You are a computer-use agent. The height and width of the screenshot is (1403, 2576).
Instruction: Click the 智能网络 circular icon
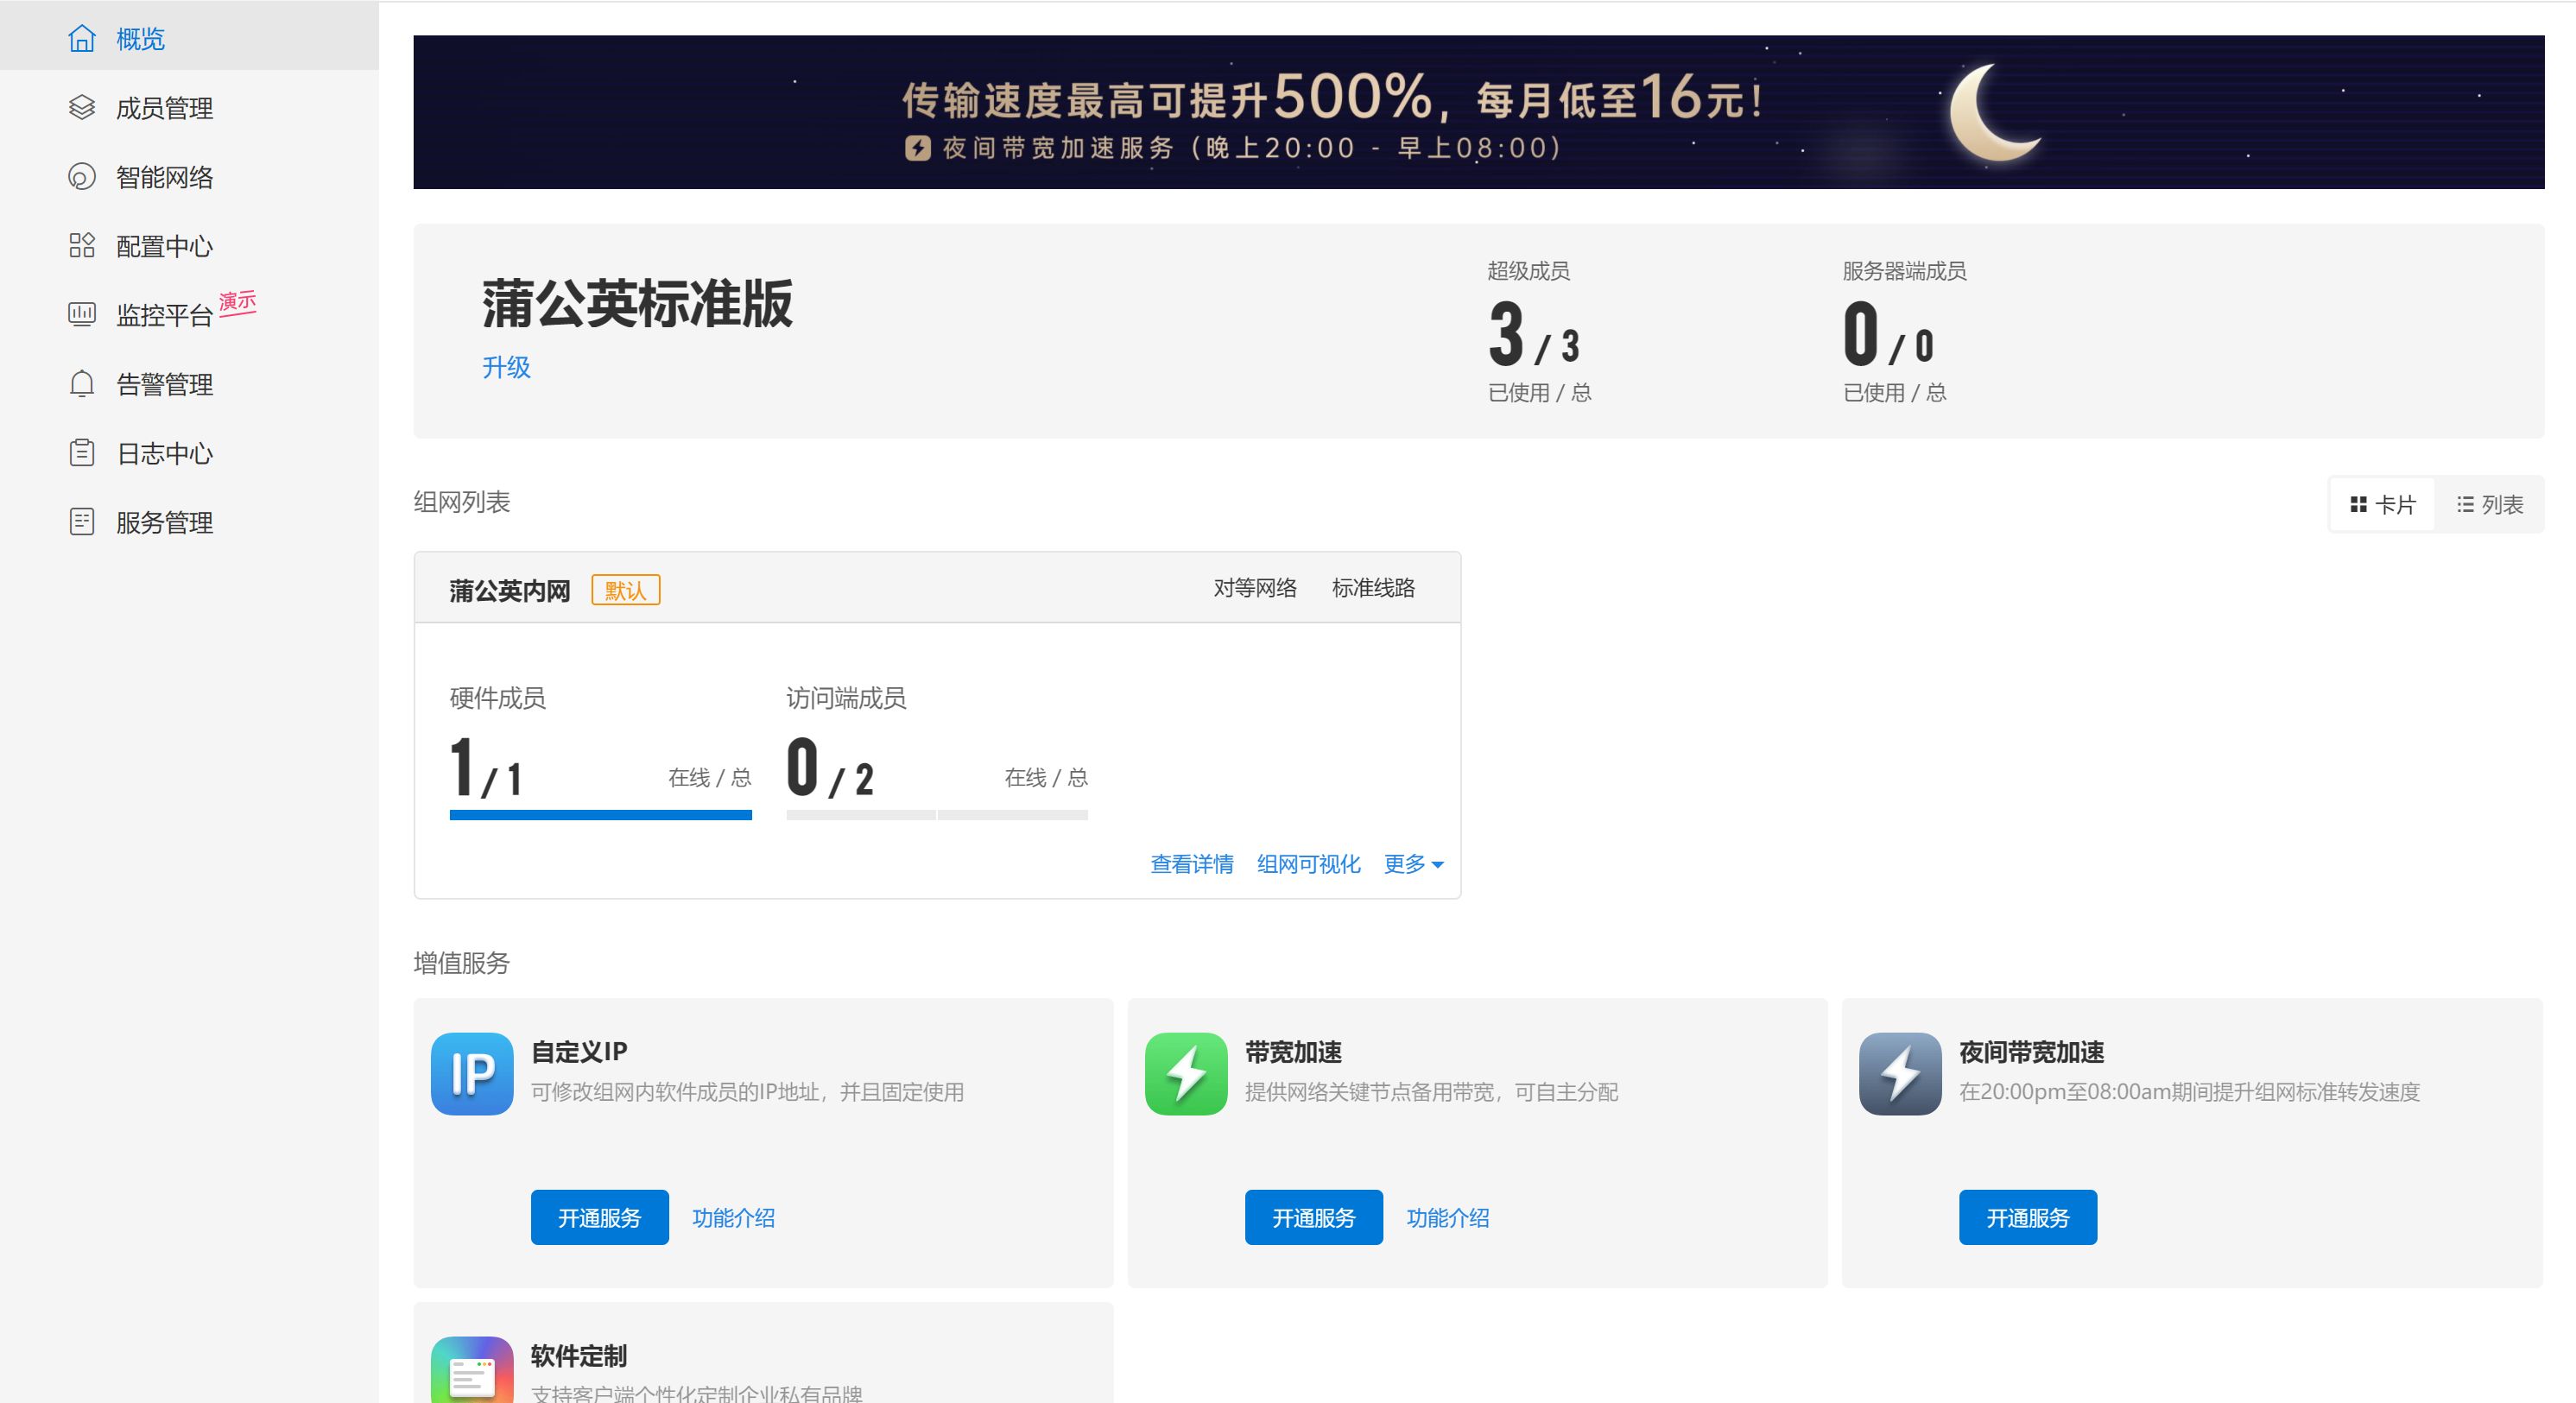pyautogui.click(x=82, y=177)
